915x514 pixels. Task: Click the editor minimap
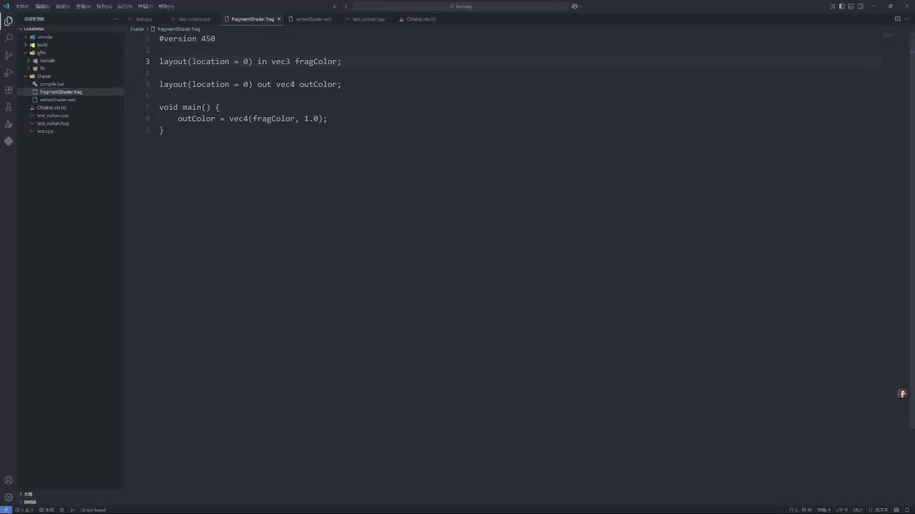[888, 34]
